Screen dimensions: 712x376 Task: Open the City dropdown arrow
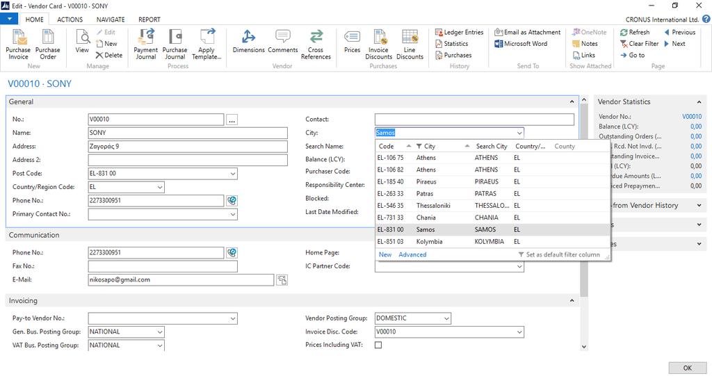(x=519, y=133)
